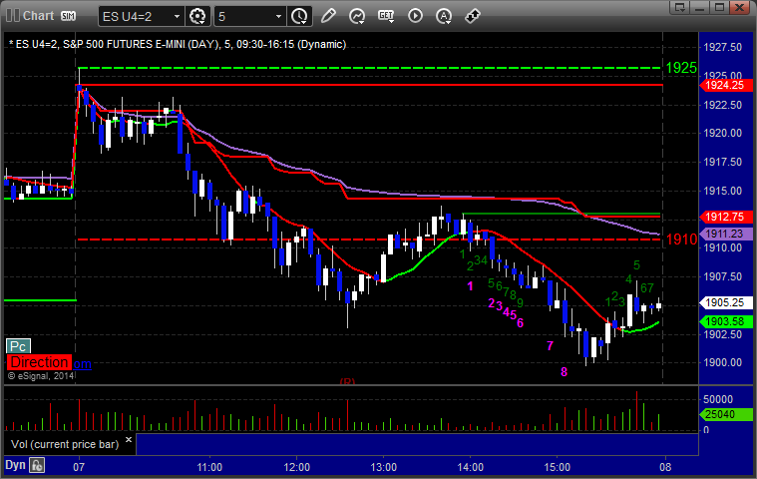Click the 1924.25 red price marker
Image resolution: width=757 pixels, height=479 pixels.
(726, 86)
